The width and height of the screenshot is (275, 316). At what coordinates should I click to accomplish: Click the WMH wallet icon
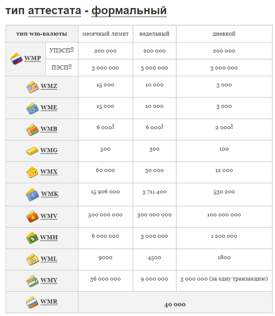point(32,237)
